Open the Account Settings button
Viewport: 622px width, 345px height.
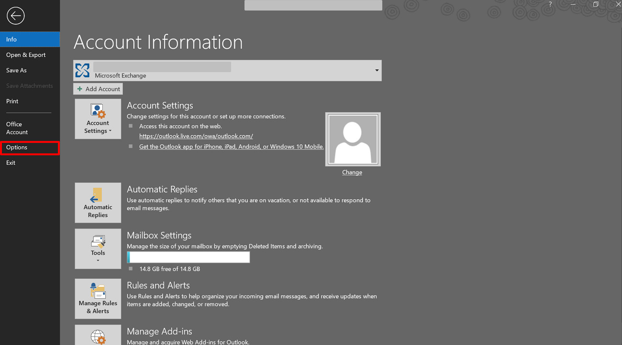click(98, 119)
